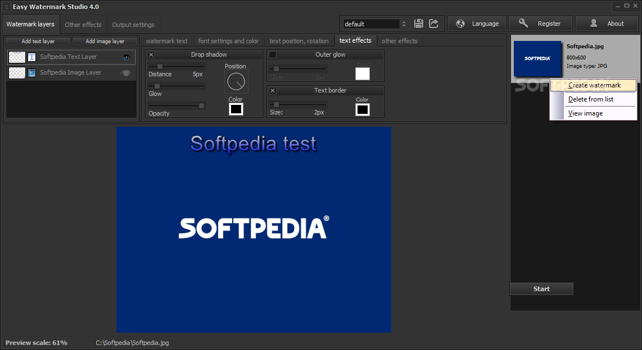Screen dimensions: 642x350
Task: Click the Preview scale: 61% status text
Action: click(x=37, y=343)
